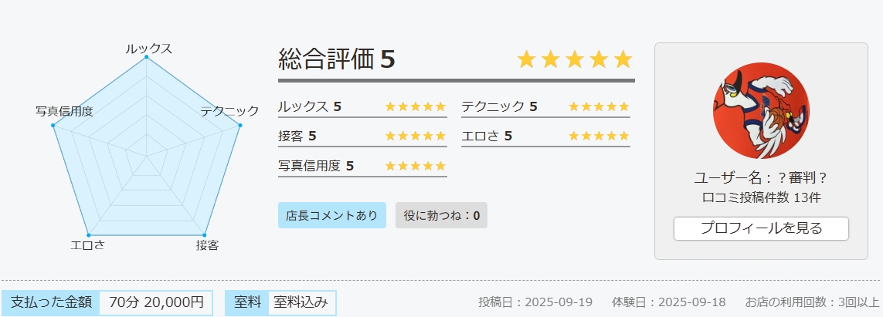Click the ルックス label on radar chart
Screen dimensions: 883x317
pyautogui.click(x=148, y=49)
